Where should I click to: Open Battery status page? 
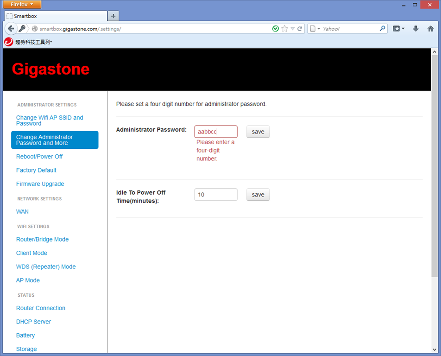coord(25,336)
